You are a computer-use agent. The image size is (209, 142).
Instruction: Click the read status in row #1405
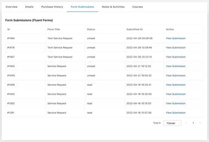pos(89,94)
